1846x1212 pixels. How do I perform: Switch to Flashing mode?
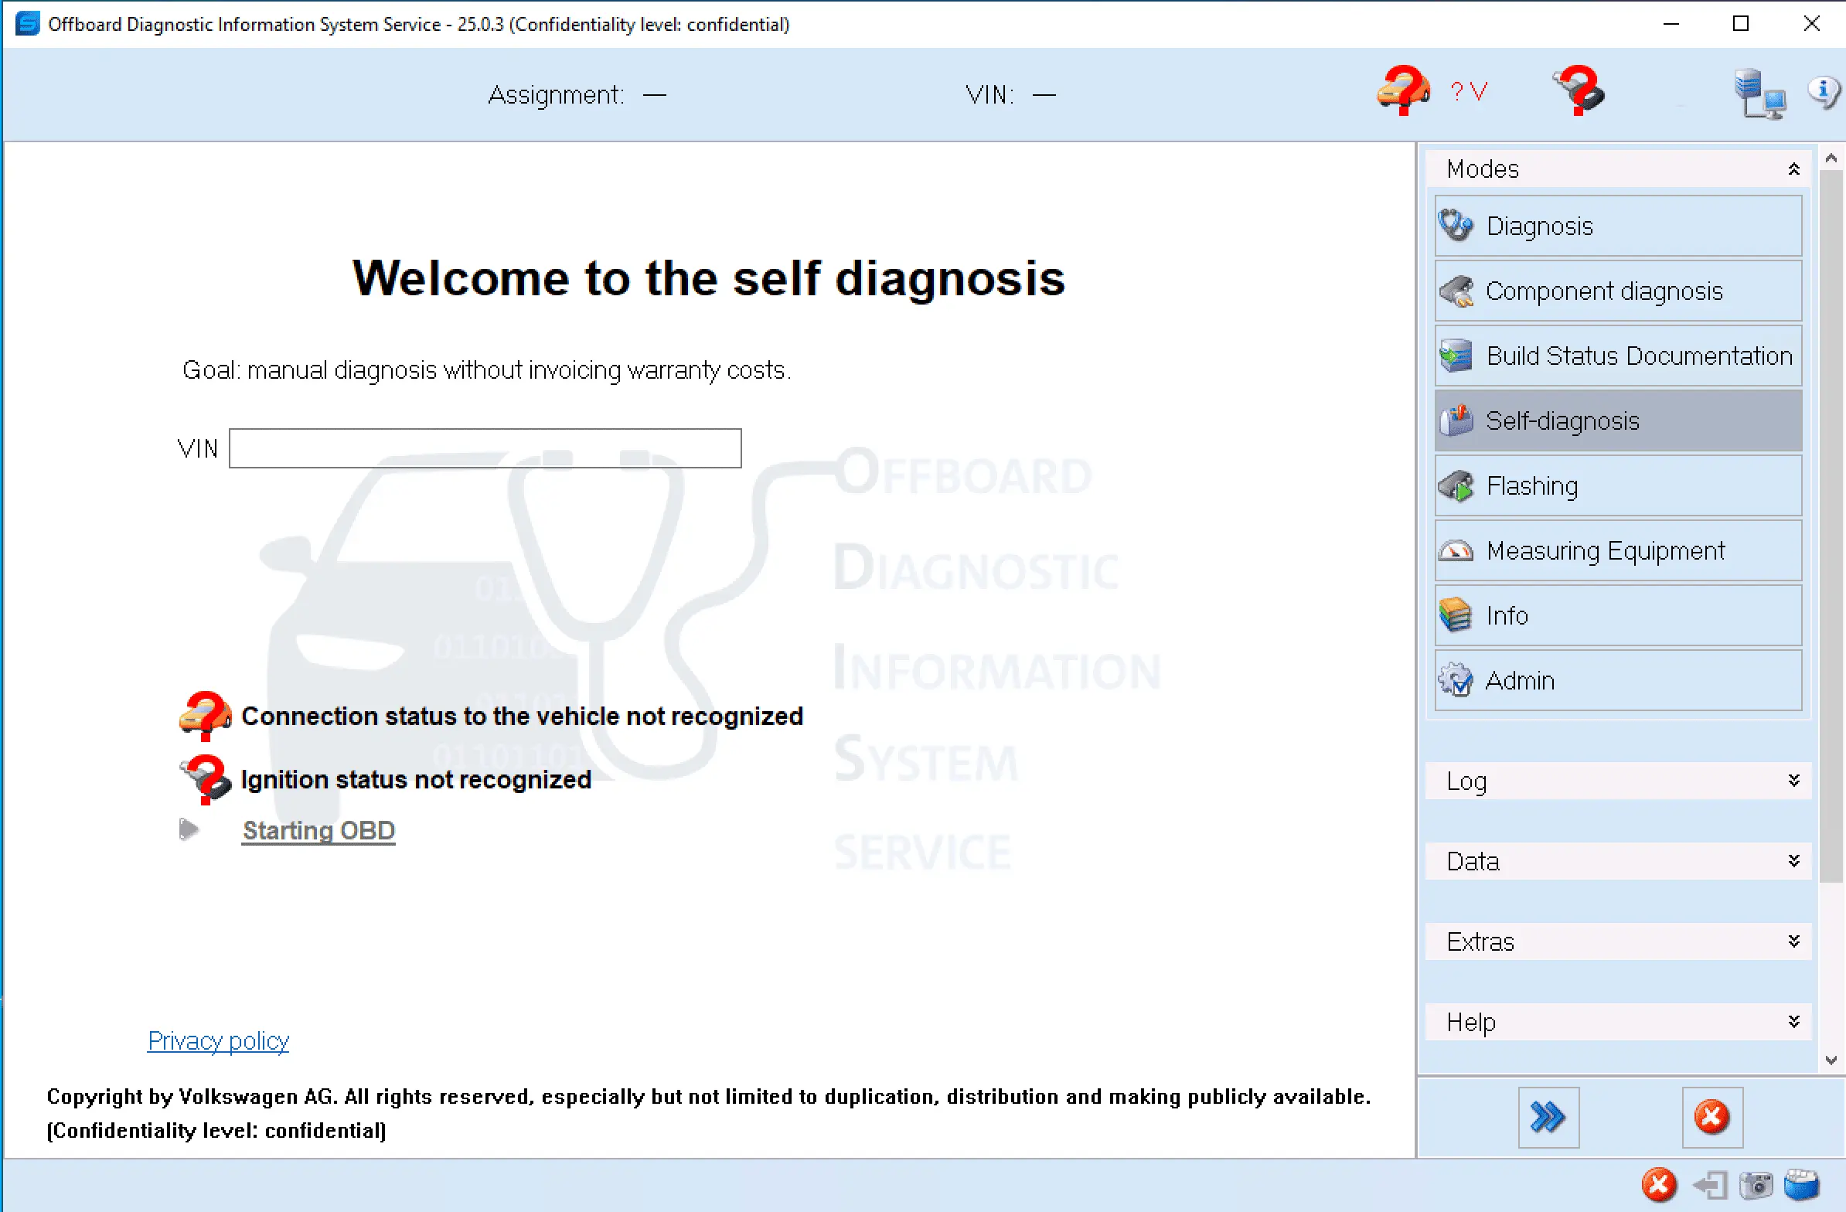pyautogui.click(x=1618, y=486)
